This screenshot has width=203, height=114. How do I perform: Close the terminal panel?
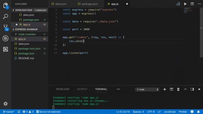[x=199, y=89]
